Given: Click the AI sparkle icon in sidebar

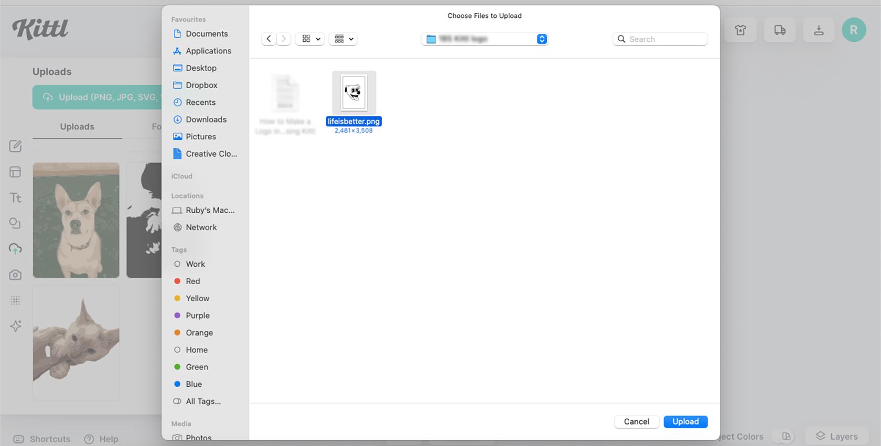Looking at the screenshot, I should pyautogui.click(x=15, y=326).
